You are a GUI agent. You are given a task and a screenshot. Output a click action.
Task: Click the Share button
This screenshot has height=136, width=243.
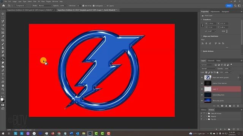click(x=229, y=6)
